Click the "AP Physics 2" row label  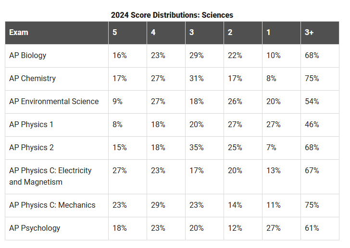click(31, 147)
